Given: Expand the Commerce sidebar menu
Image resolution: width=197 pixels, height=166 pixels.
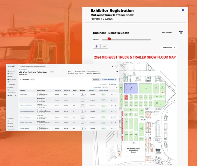Looking at the screenshot, I should click(12, 93).
